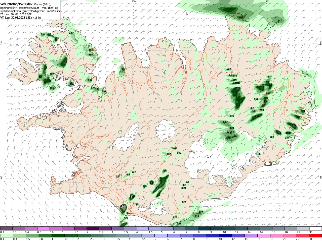Select the dark navy swatch in rain scale
Image resolution: width=322 pixels, height=241 pixels.
tap(225, 235)
